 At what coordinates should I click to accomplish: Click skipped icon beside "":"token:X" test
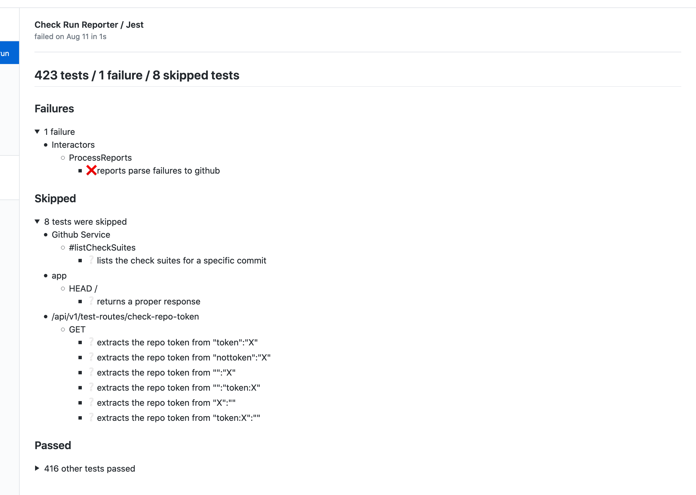pyautogui.click(x=91, y=387)
